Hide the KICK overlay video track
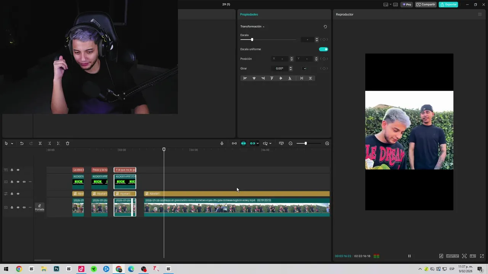 click(18, 182)
